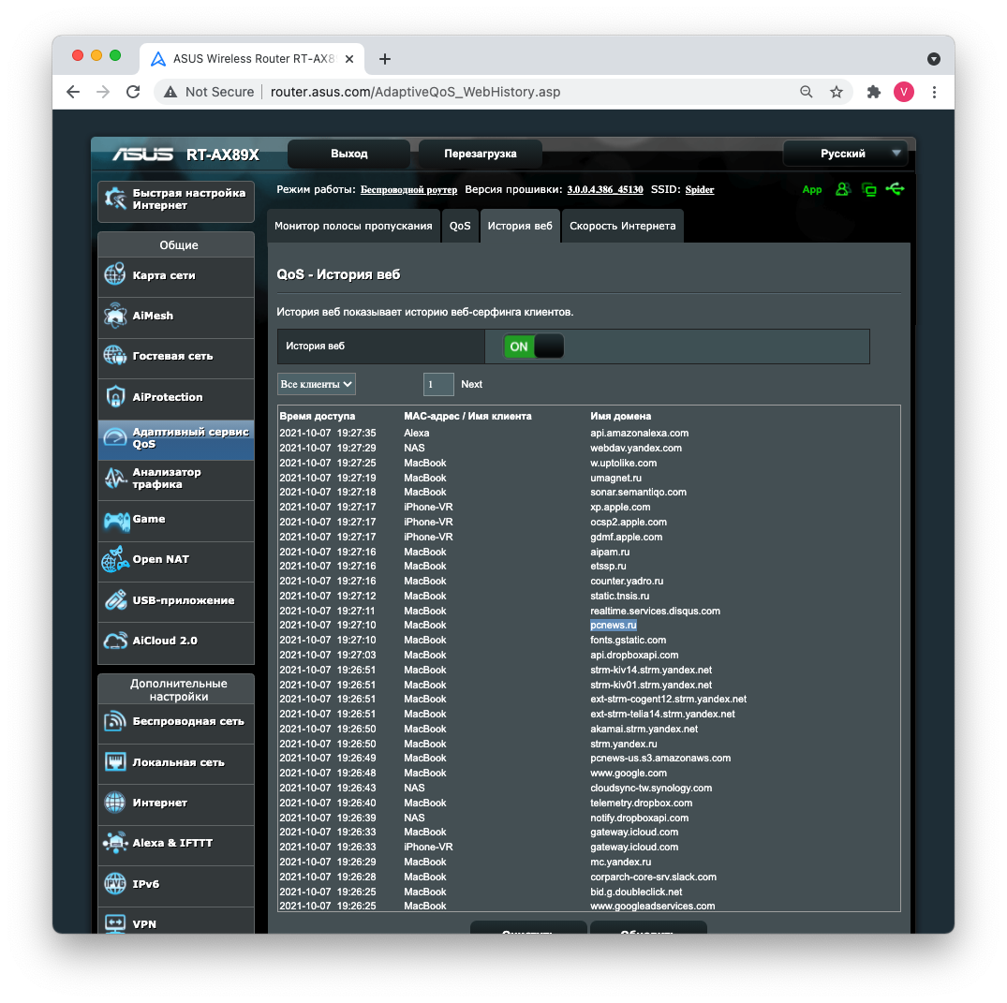Open the browser extensions puzzle icon

point(873,92)
